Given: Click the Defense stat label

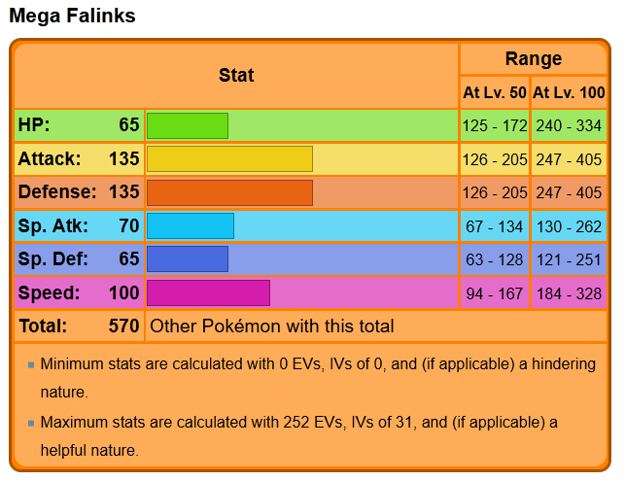Looking at the screenshot, I should point(56,192).
